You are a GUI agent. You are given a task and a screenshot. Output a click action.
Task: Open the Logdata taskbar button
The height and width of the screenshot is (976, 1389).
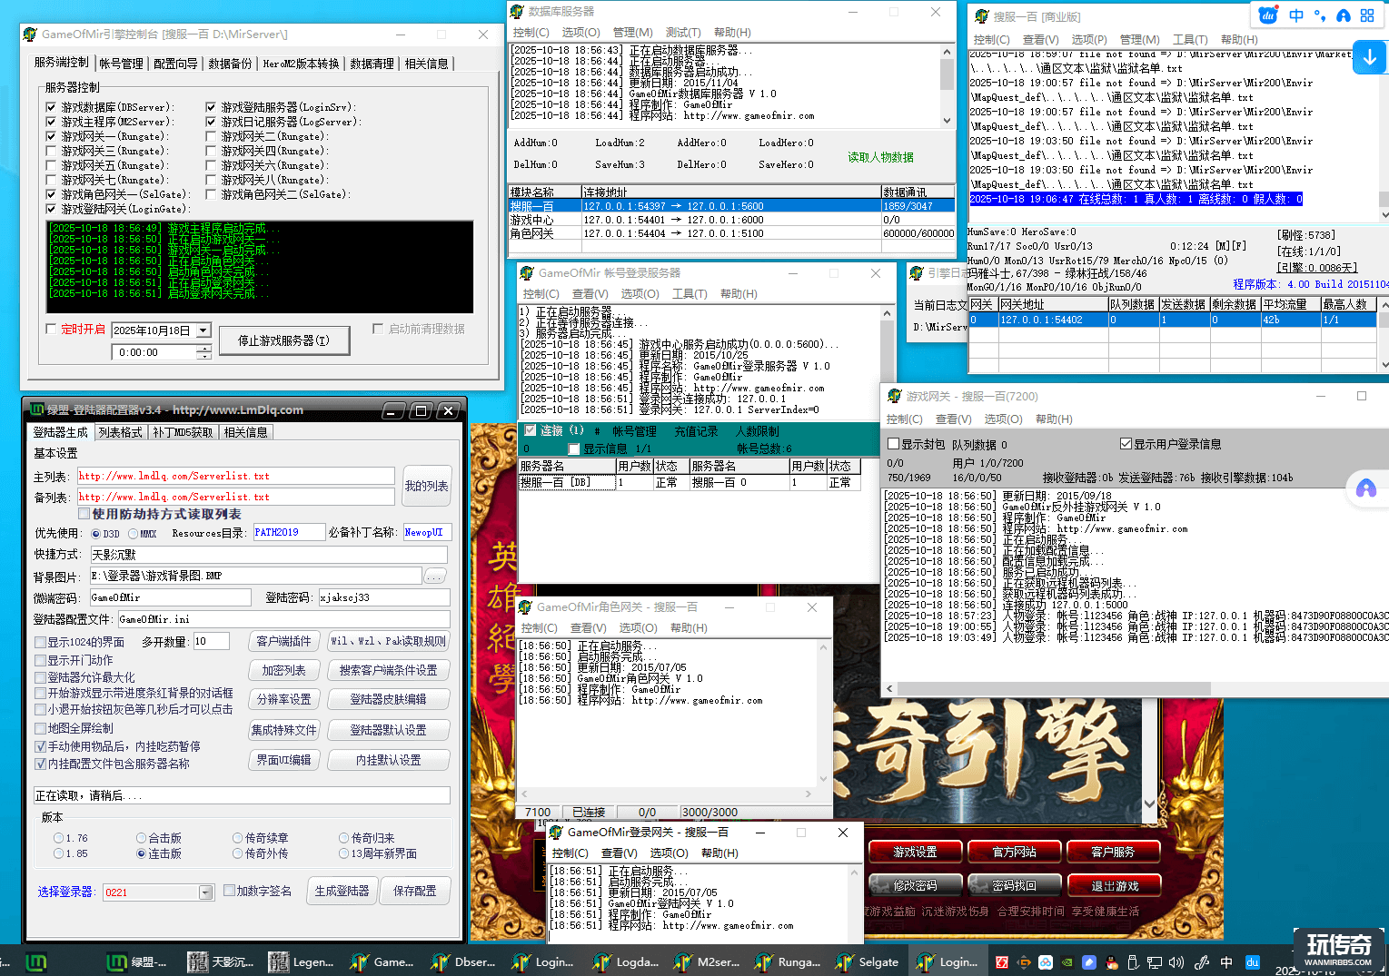tap(624, 961)
